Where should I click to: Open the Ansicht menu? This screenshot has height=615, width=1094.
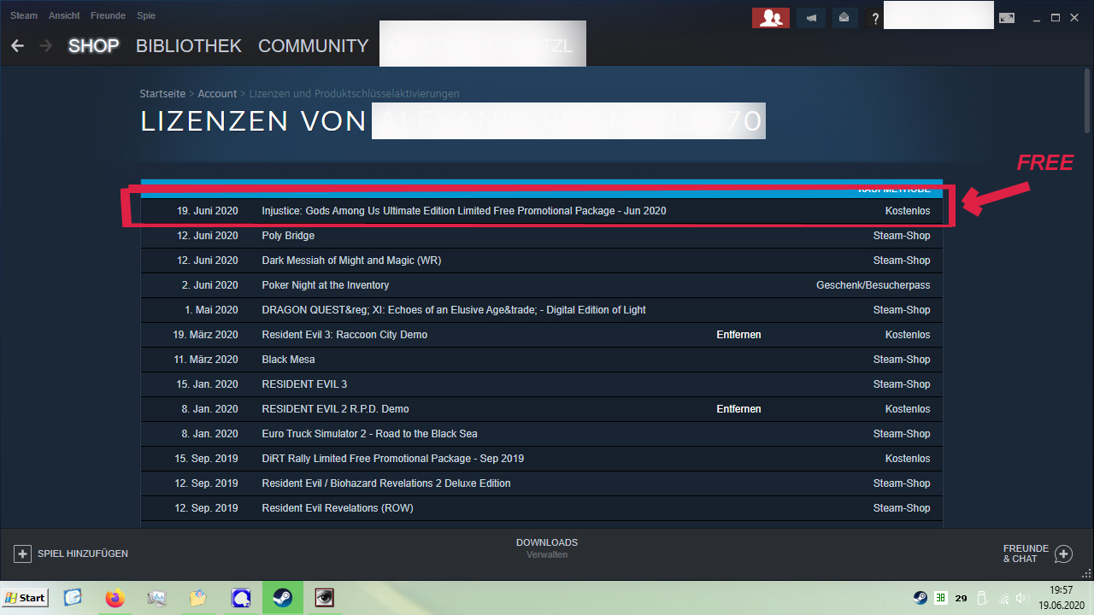(64, 16)
